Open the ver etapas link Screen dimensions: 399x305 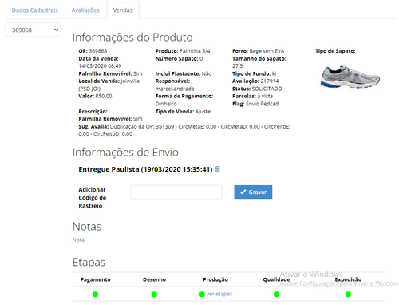(219, 294)
